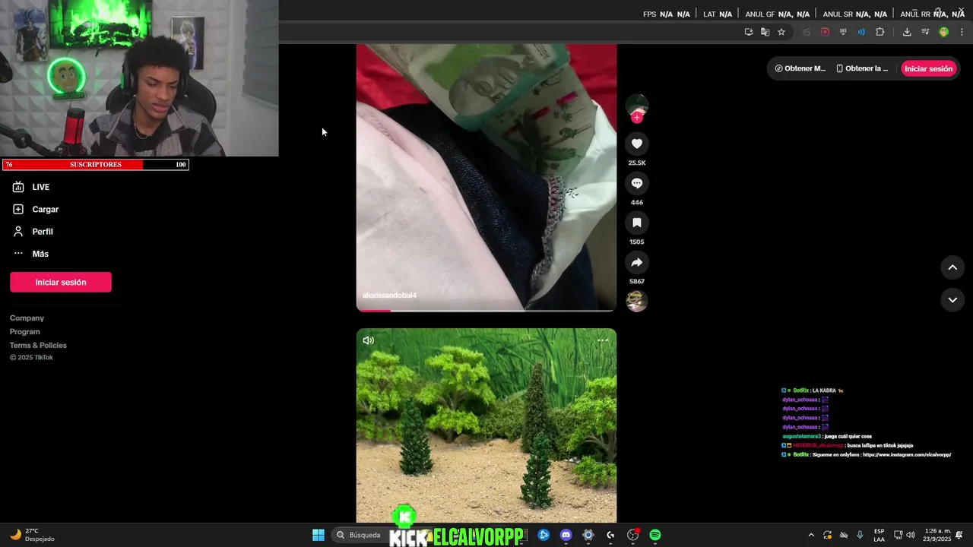Expand Terms & Policies footer section

(38, 346)
